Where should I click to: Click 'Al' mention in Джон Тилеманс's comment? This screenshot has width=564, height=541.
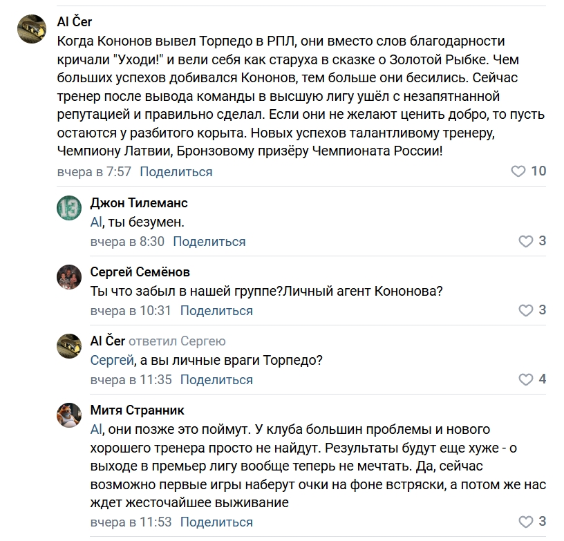(96, 222)
